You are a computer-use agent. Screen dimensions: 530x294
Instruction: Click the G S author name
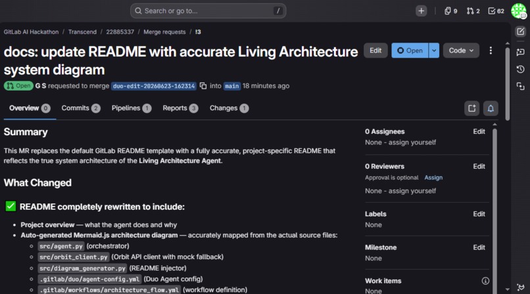pos(41,86)
